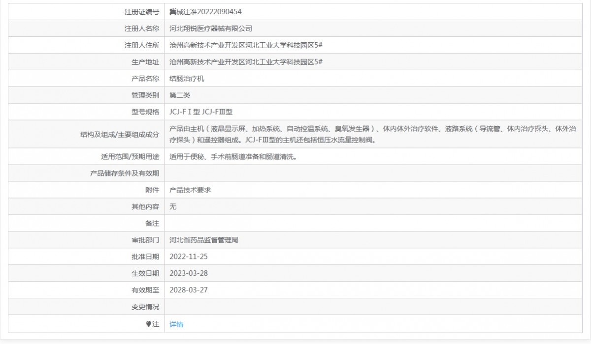The image size is (591, 344).
Task: Click the 产品储存条件及有效期 label
Action: point(125,173)
